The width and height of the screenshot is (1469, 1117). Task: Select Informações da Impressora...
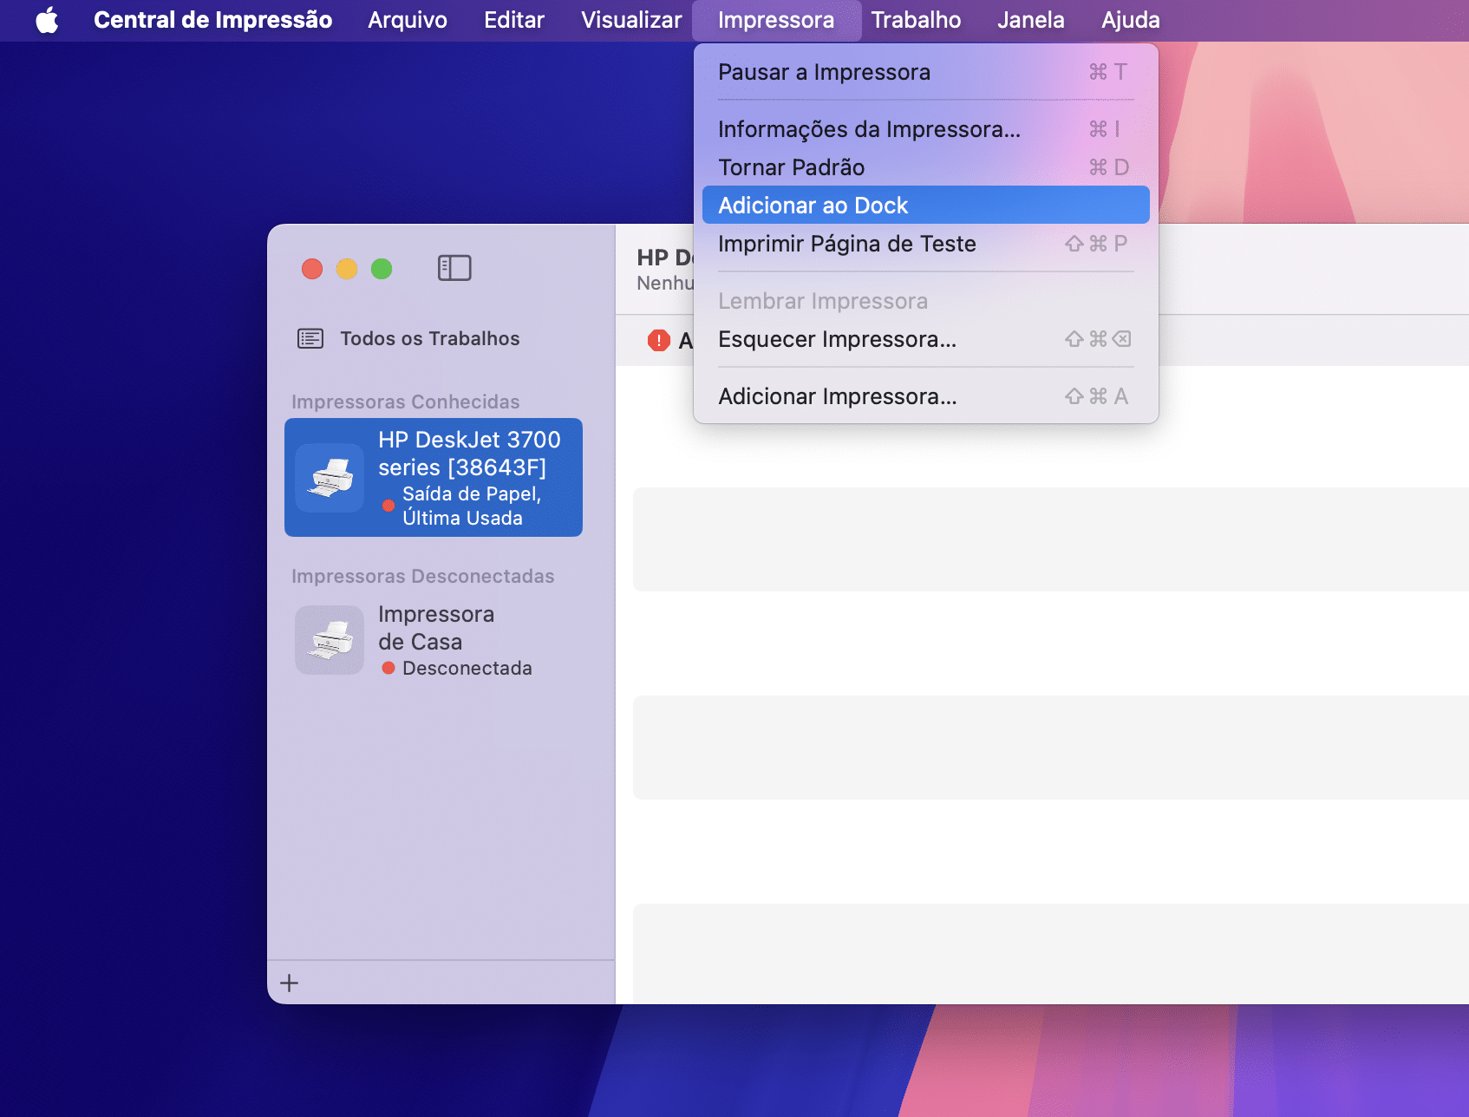click(x=925, y=129)
